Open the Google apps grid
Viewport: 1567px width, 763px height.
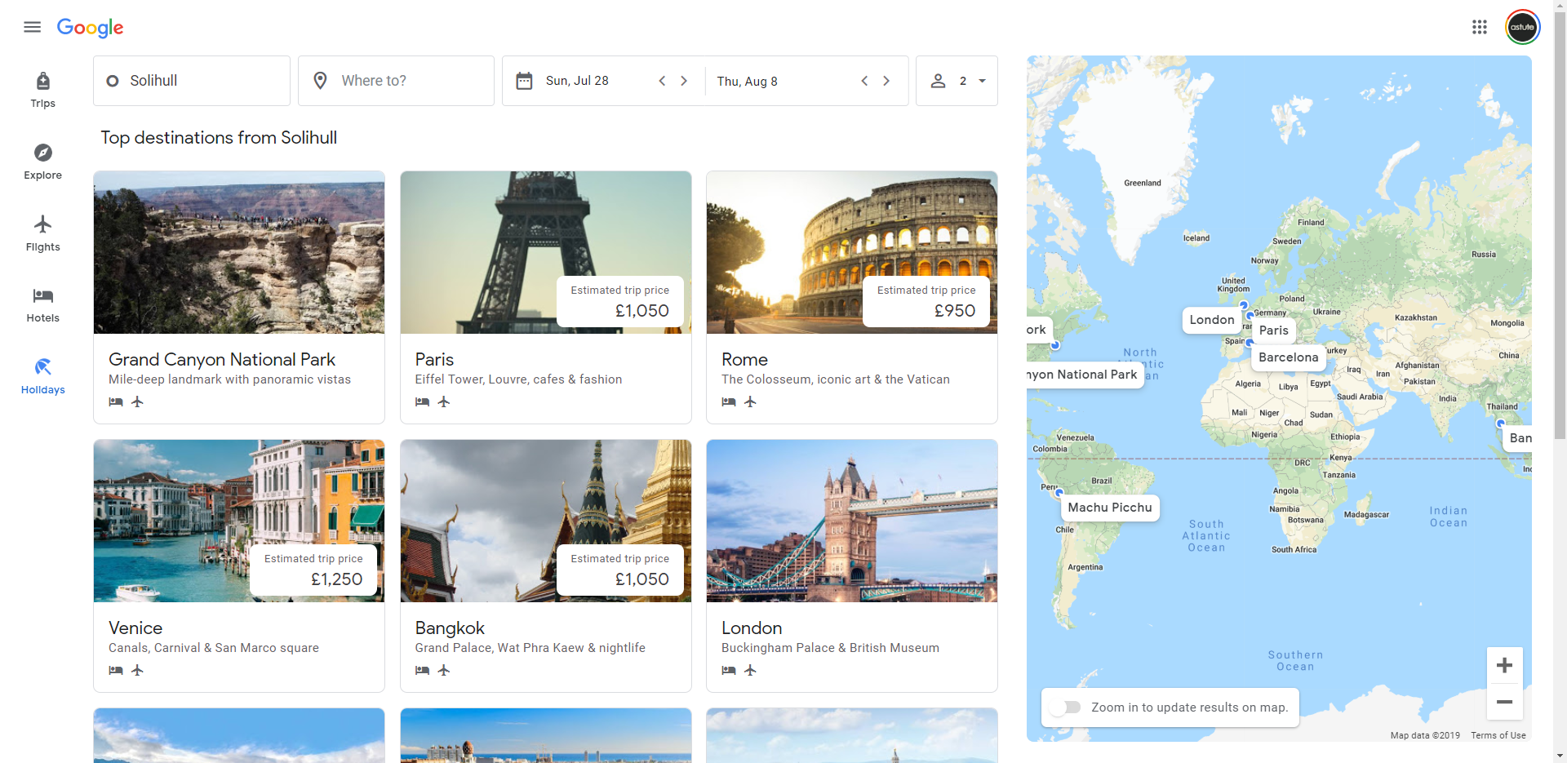coord(1479,27)
